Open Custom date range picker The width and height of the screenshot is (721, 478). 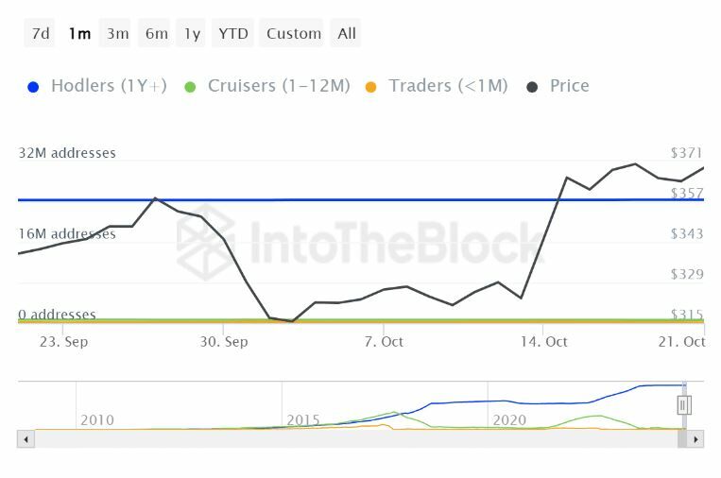[293, 33]
